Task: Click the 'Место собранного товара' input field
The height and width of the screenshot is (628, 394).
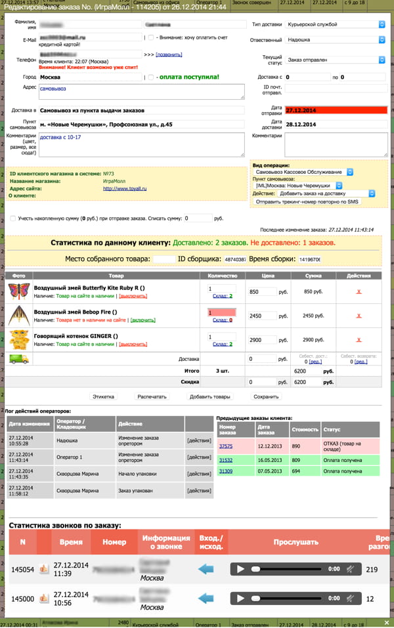Action: (164, 259)
